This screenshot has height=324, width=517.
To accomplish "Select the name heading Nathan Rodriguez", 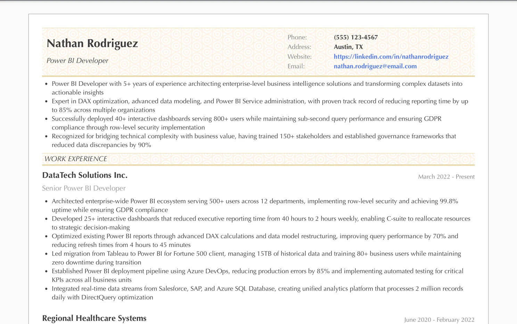I will point(92,43).
